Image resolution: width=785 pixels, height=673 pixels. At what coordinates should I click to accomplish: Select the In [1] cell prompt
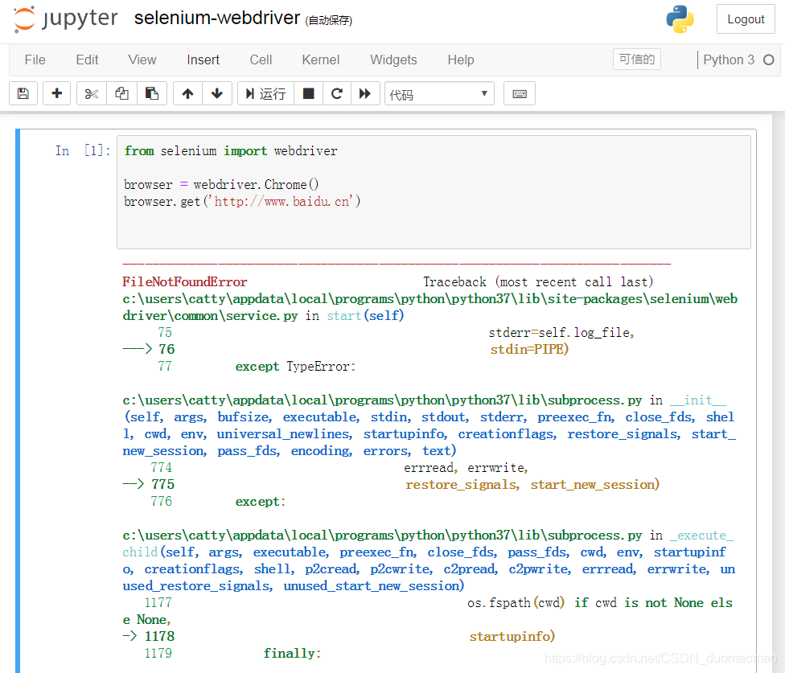click(x=83, y=150)
